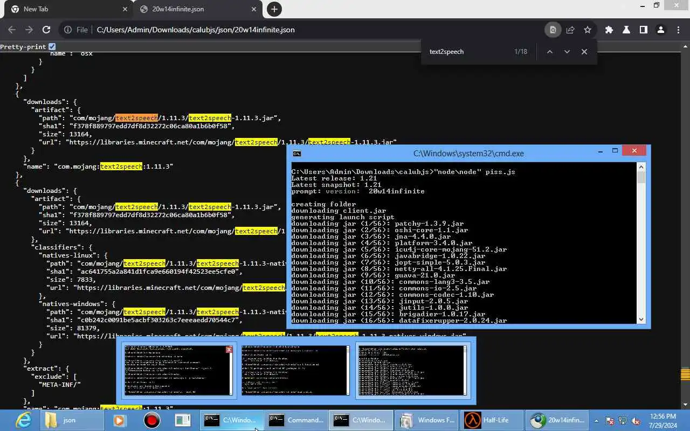Share this page using the share icon
Image resolution: width=690 pixels, height=431 pixels.
point(570,30)
